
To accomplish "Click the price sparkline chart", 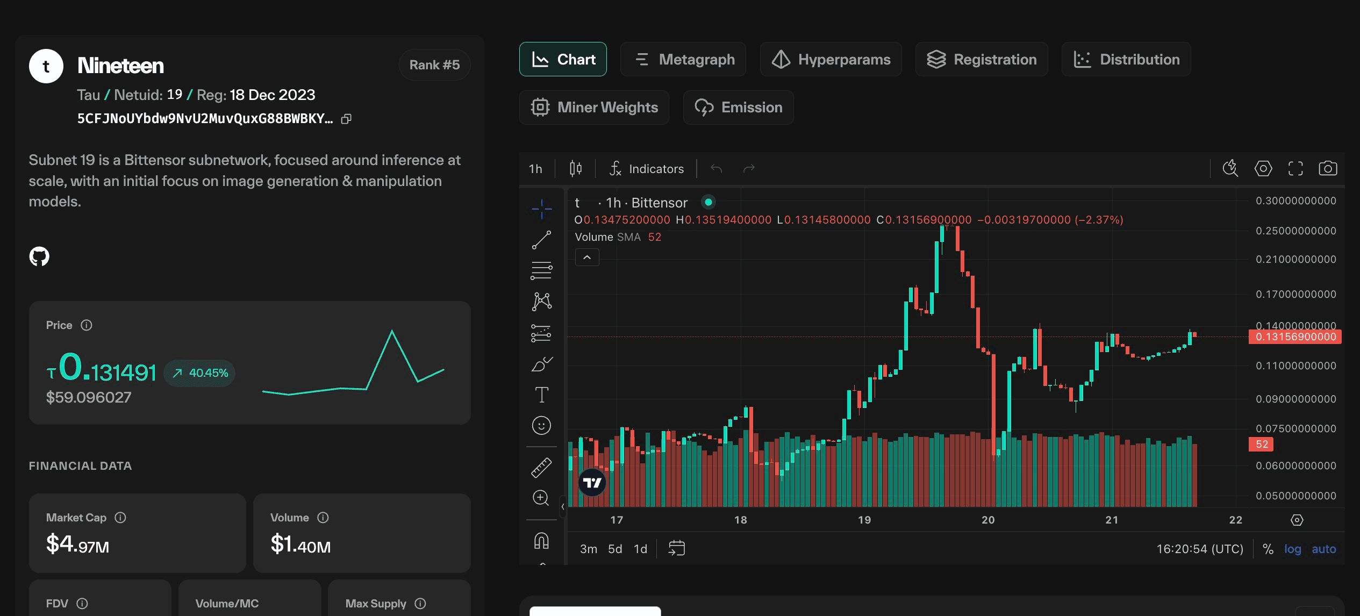I will (353, 363).
